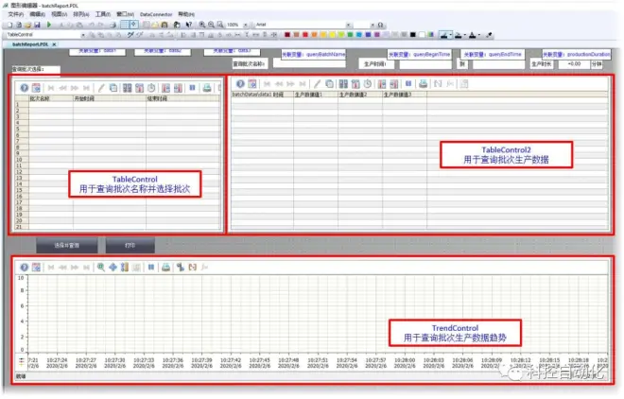Click the edit pencil icon in TableControl2 toolbar
Image resolution: width=624 pixels, height=399 pixels.
(317, 84)
